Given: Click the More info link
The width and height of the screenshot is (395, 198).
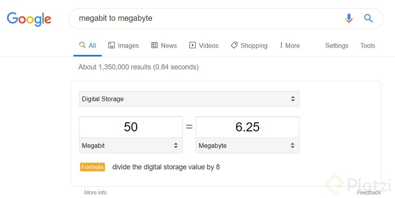Looking at the screenshot, I should coord(96,193).
